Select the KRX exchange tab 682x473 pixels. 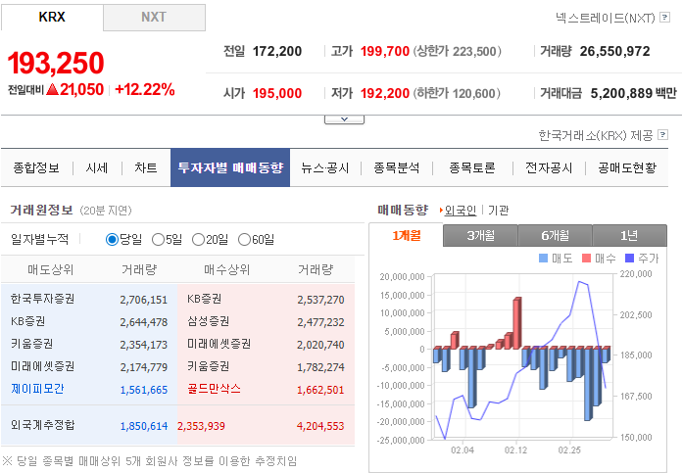52,18
